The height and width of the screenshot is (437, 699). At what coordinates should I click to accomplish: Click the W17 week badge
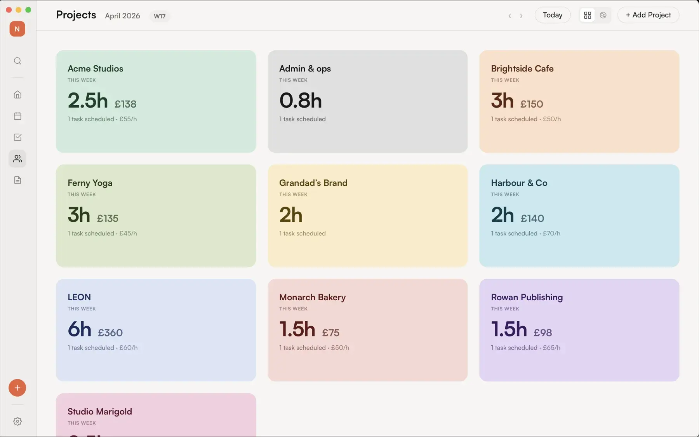pos(160,16)
